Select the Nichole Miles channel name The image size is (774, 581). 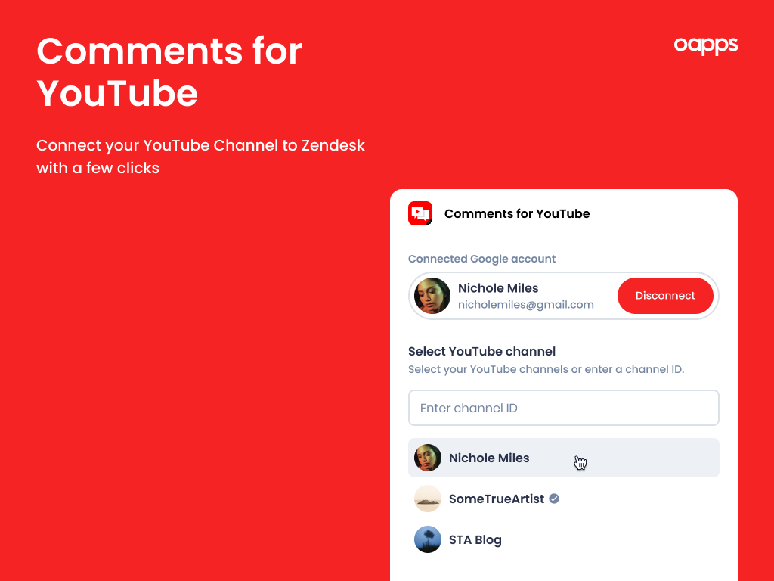click(x=489, y=458)
